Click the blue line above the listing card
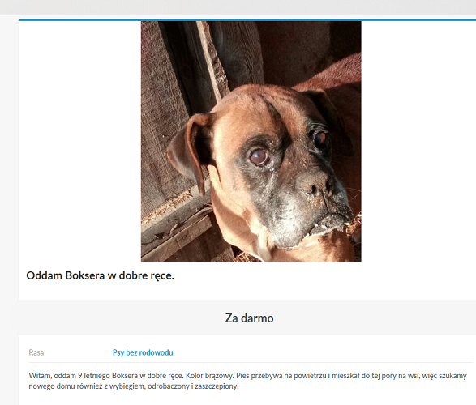 coord(247,20)
